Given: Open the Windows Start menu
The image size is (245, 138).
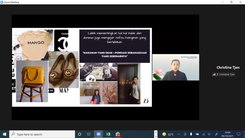Looking at the screenshot, I should [5, 134].
